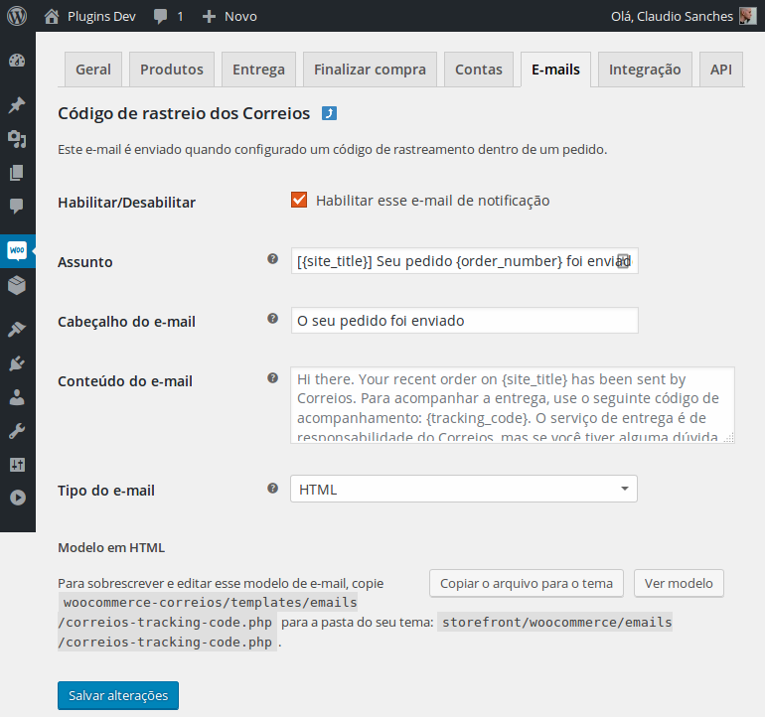
Task: Click Código de rastreio dos Correios heading
Action: click(184, 113)
